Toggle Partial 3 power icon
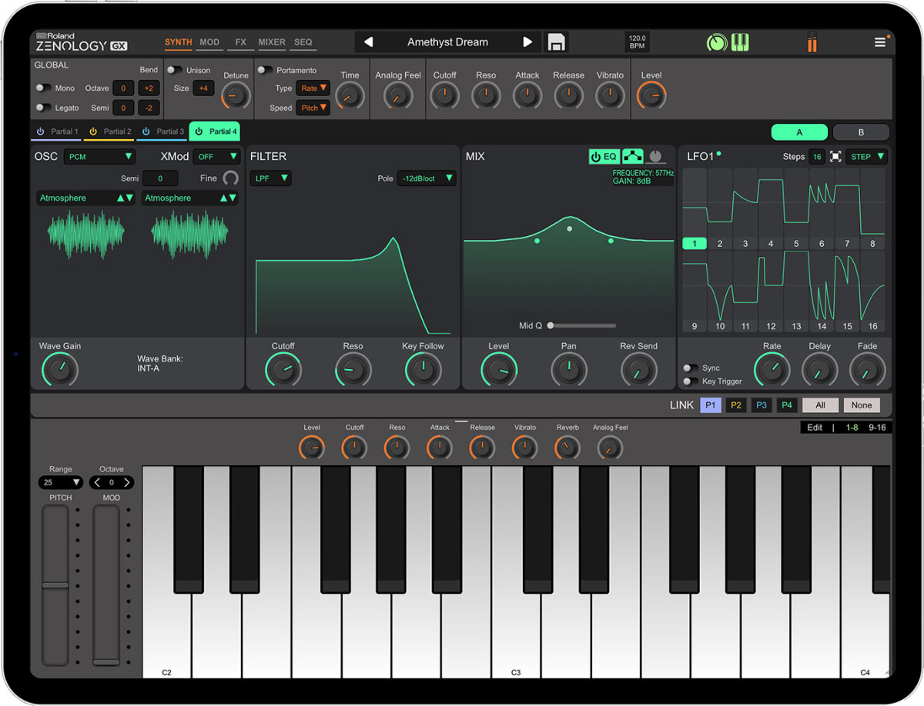 pyautogui.click(x=146, y=132)
